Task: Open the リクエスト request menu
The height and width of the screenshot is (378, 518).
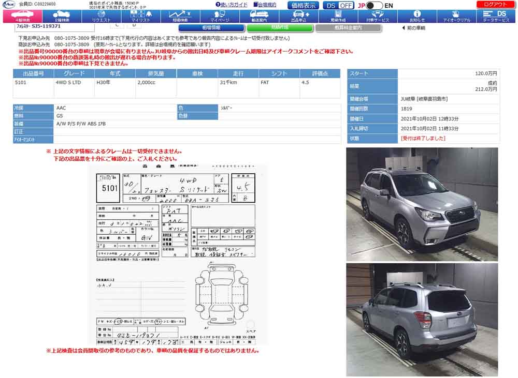Action: click(102, 16)
